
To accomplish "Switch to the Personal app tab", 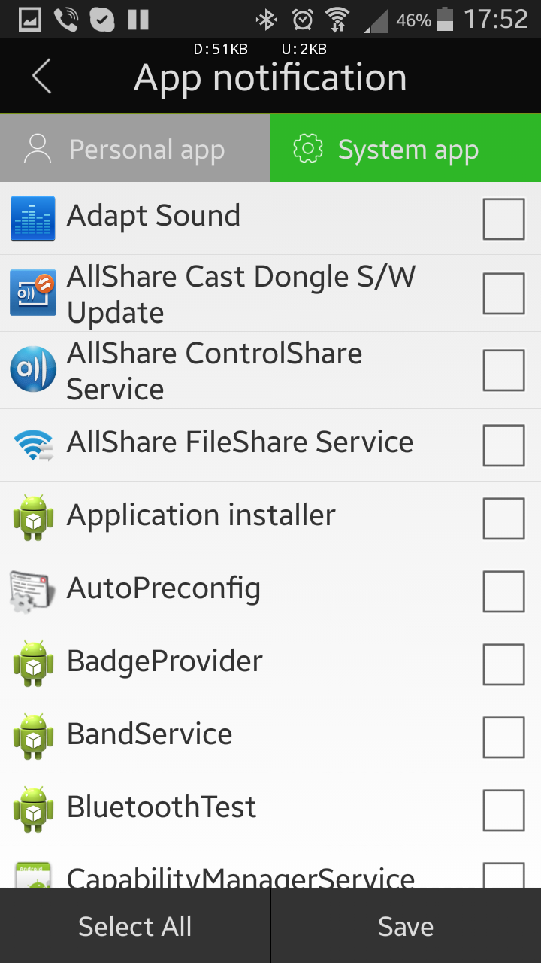I will pos(135,149).
